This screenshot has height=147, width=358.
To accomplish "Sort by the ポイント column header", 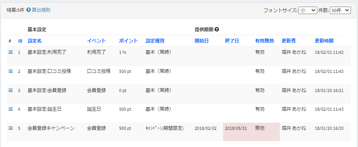I will pos(129,41).
